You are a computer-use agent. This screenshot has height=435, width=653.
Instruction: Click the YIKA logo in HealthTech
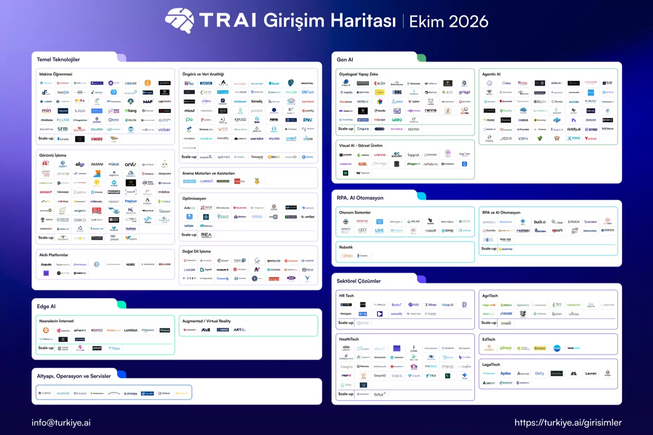pyautogui.click(x=431, y=376)
